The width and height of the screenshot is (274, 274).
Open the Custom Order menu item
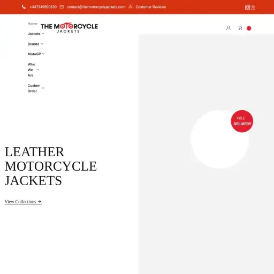pos(34,88)
